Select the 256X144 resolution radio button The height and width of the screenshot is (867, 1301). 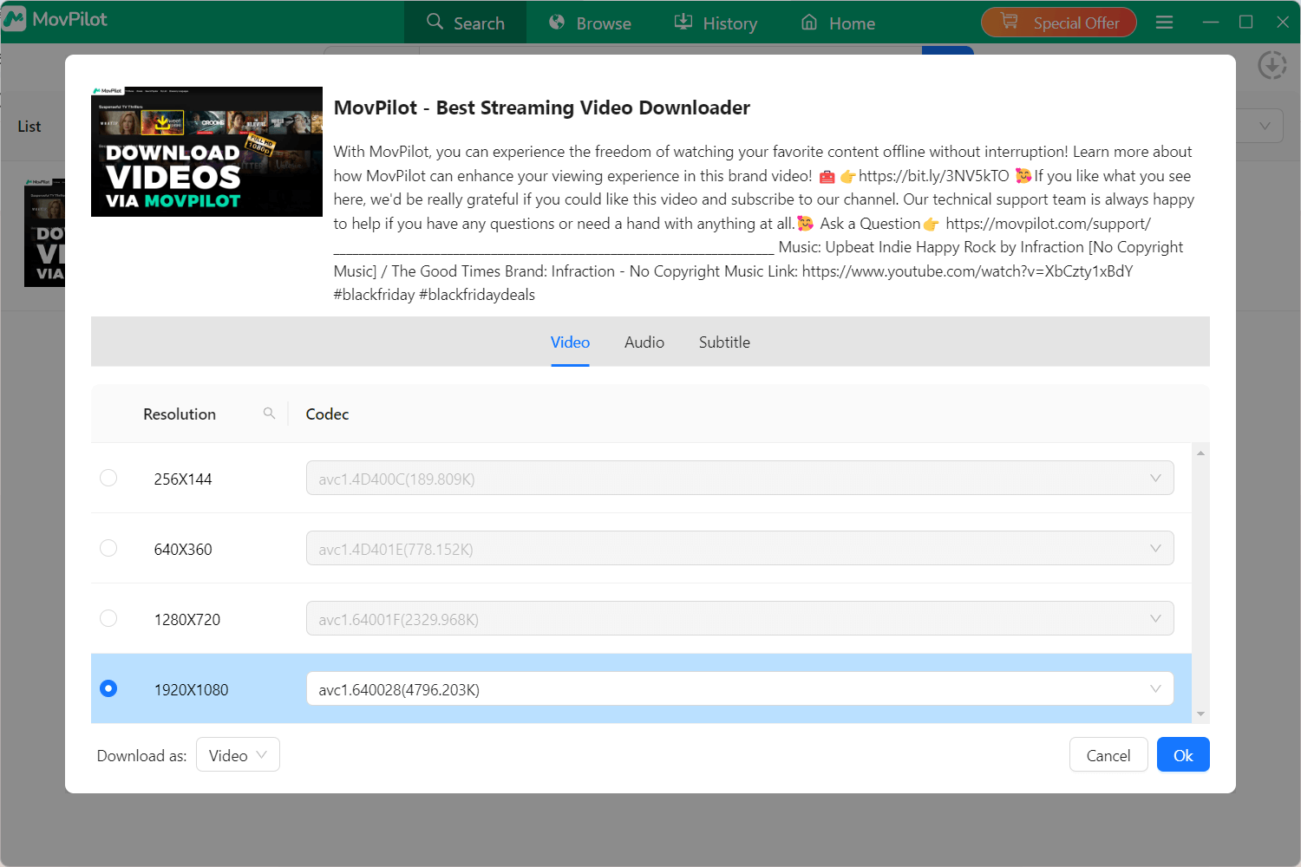[x=108, y=478]
